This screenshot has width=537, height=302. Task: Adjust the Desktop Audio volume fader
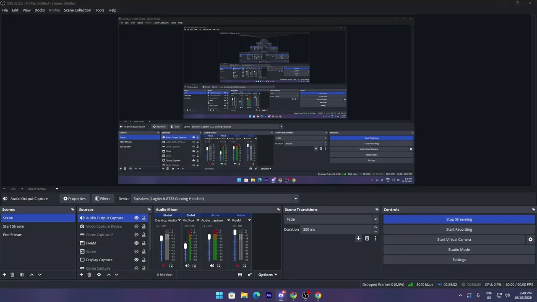pos(162,238)
